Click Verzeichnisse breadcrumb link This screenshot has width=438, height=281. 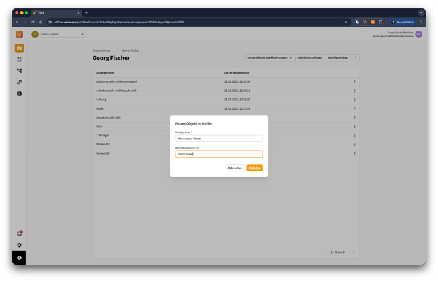(x=101, y=50)
